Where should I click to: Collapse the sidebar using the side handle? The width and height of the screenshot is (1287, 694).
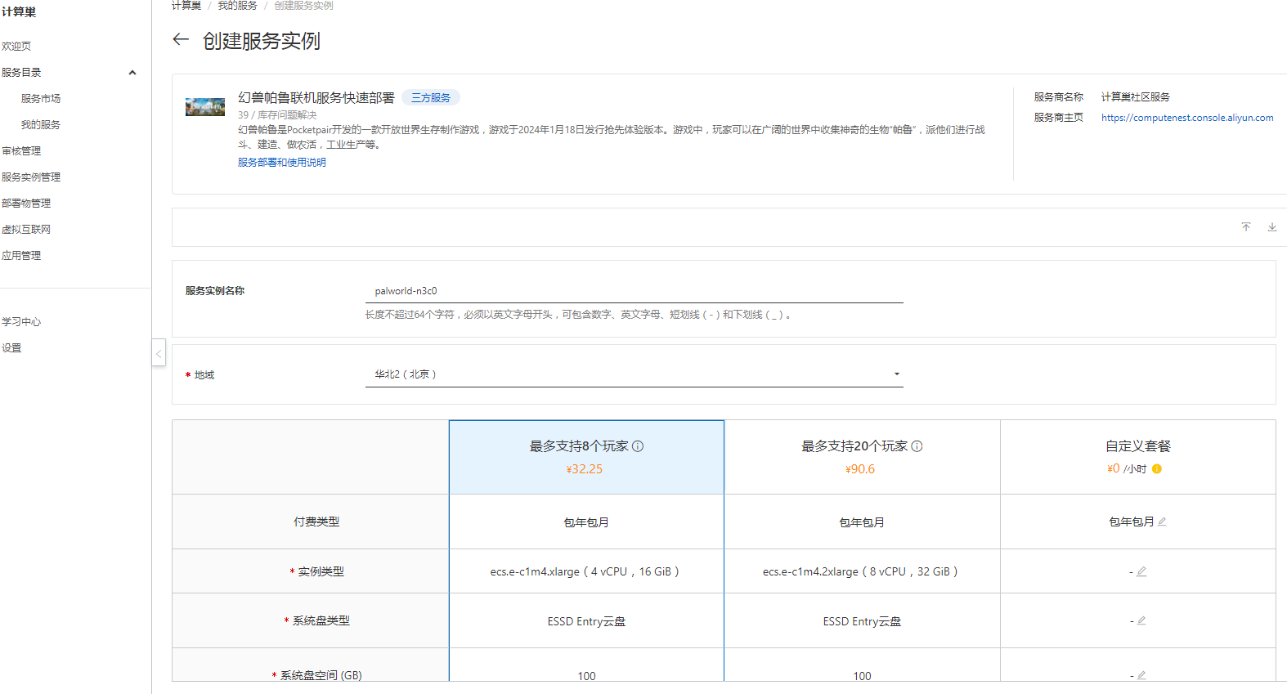point(159,352)
